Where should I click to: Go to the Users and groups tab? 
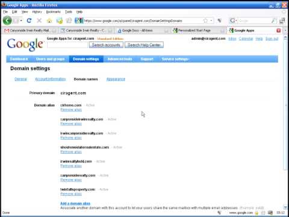50,59
